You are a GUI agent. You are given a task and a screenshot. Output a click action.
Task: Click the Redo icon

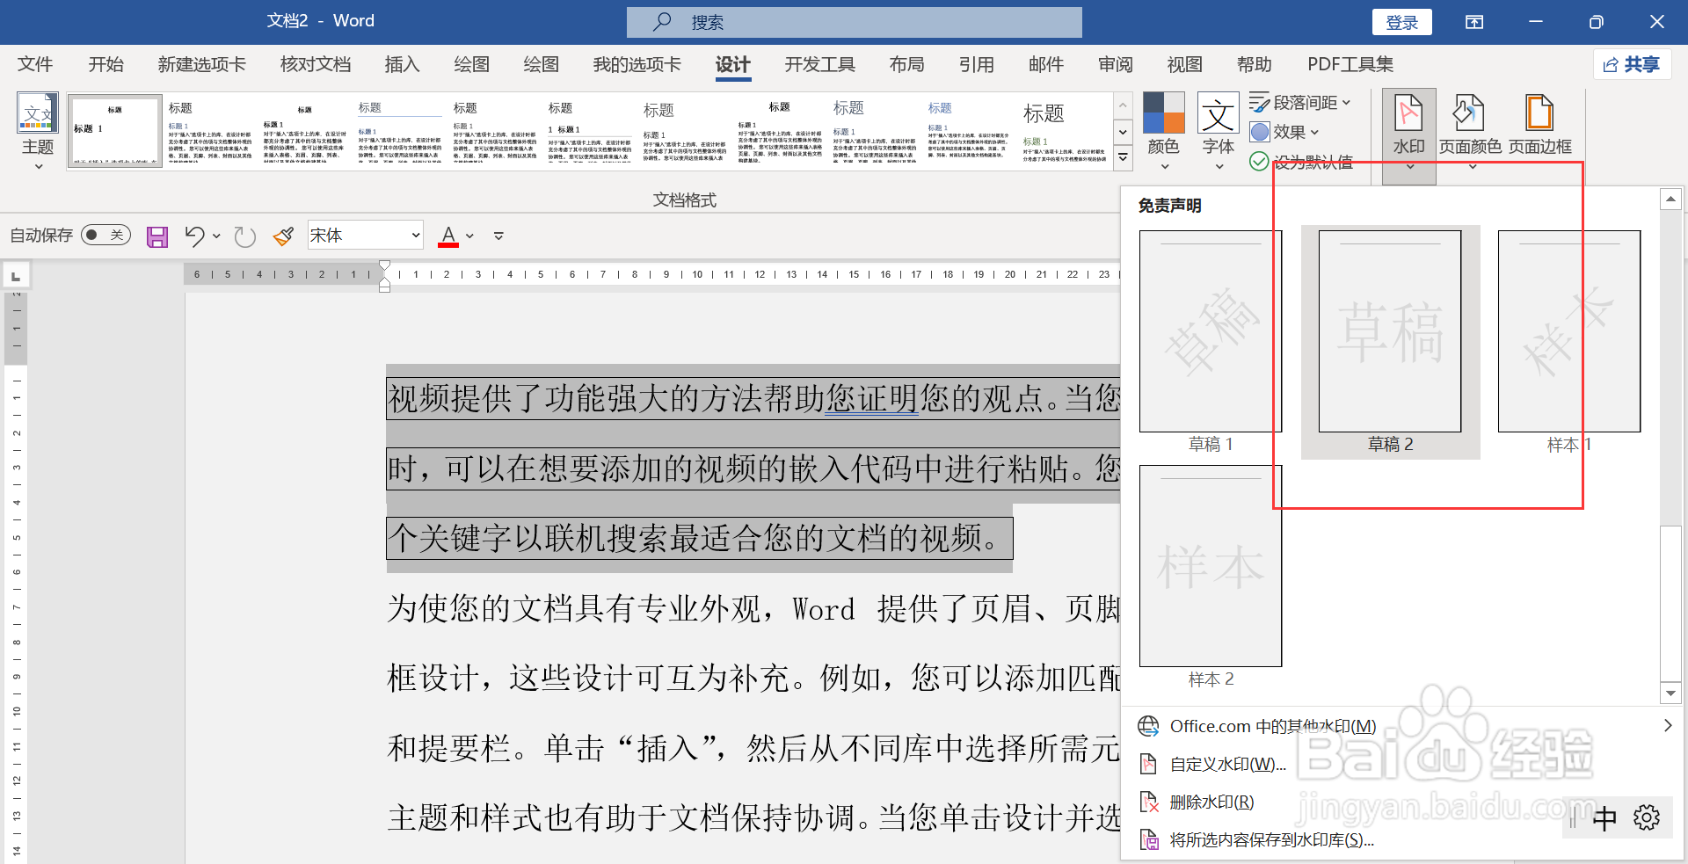(x=244, y=236)
